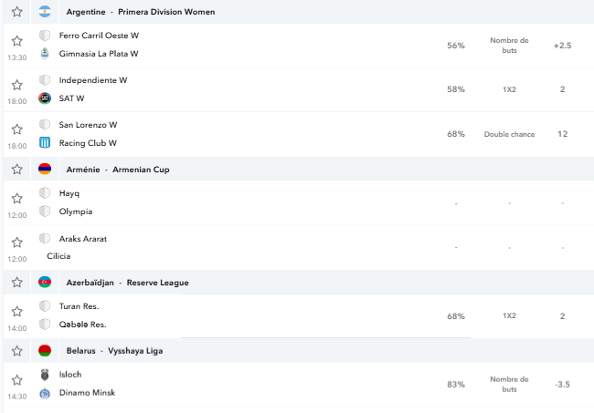Click the Azerbaijan flag icon
Screen dimensions: 594x413
[45, 283]
